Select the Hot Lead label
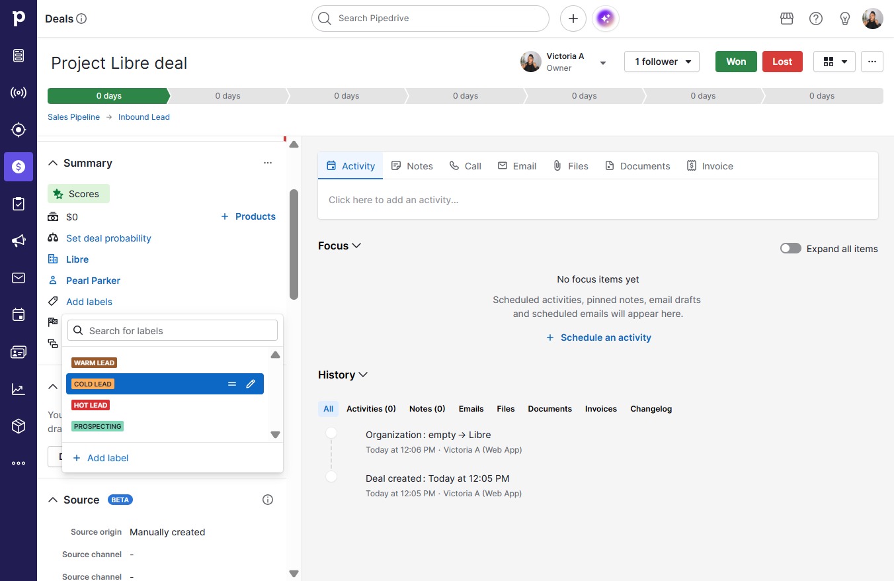 91,405
